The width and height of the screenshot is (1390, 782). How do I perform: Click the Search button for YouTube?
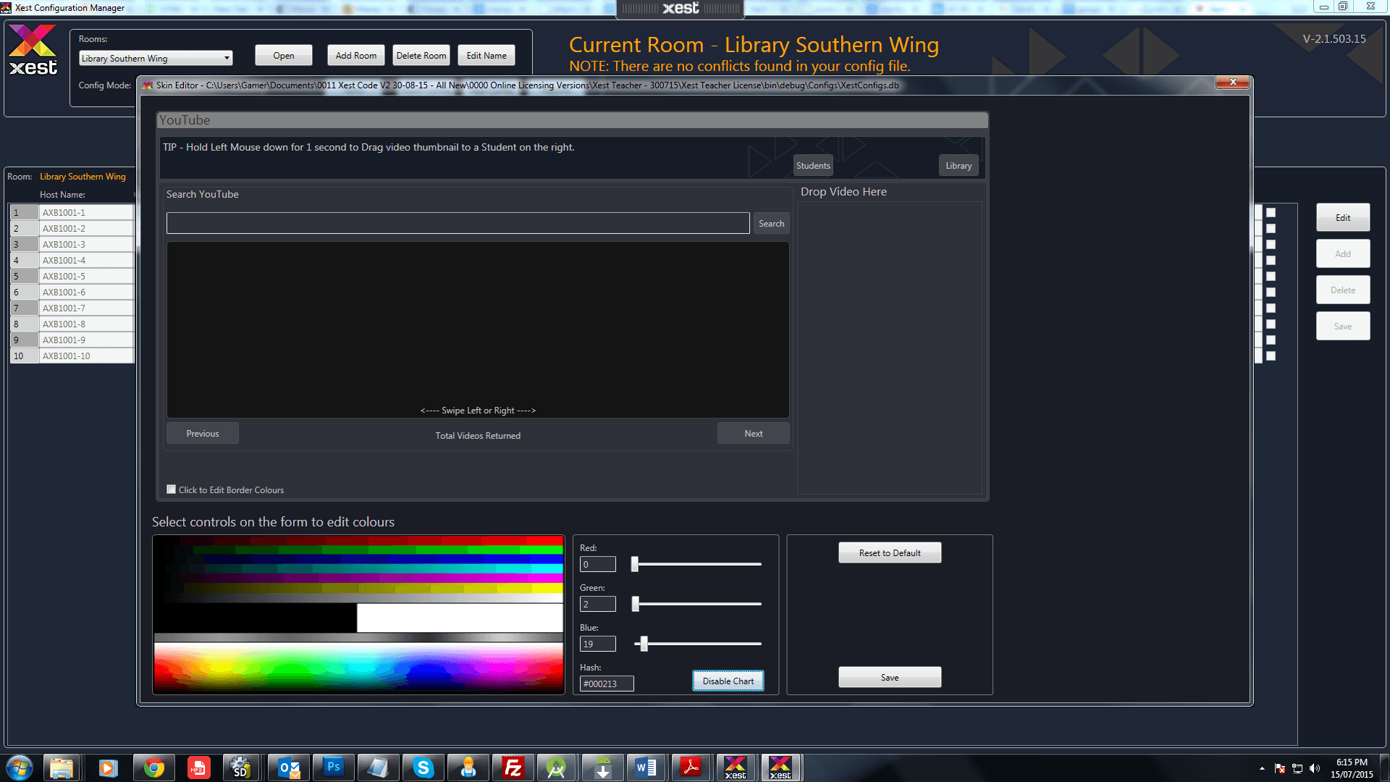[771, 224]
